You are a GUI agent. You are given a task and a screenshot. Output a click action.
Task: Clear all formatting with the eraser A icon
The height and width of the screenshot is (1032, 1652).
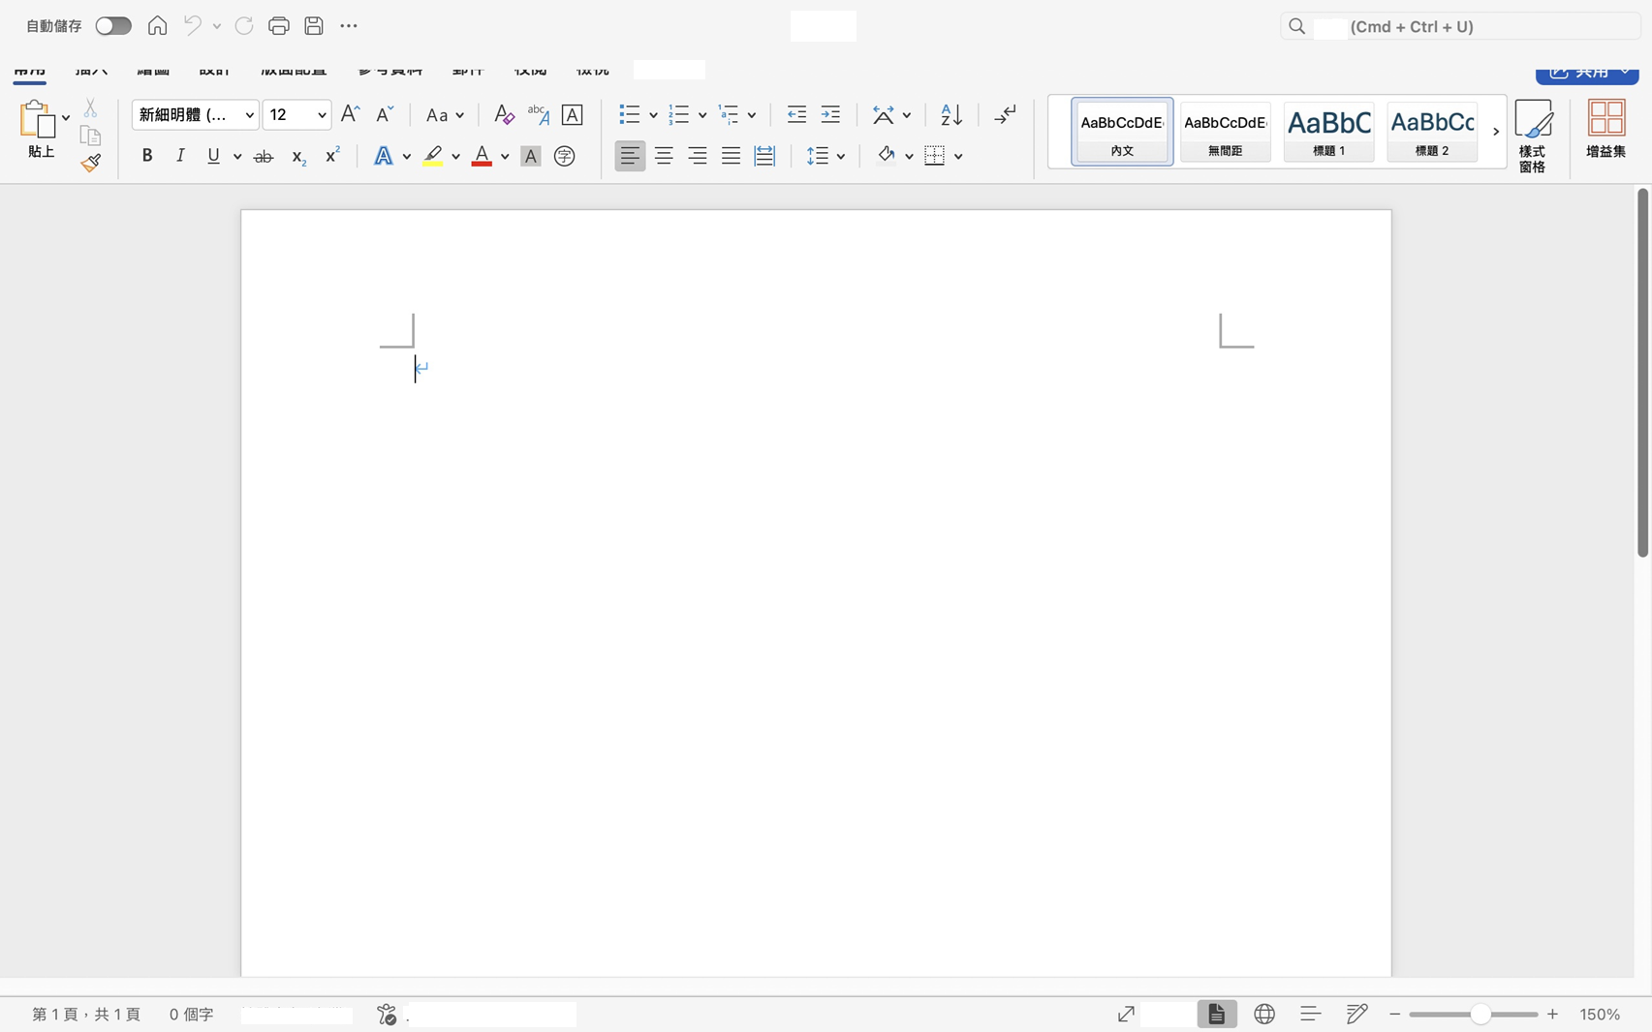[x=504, y=114]
